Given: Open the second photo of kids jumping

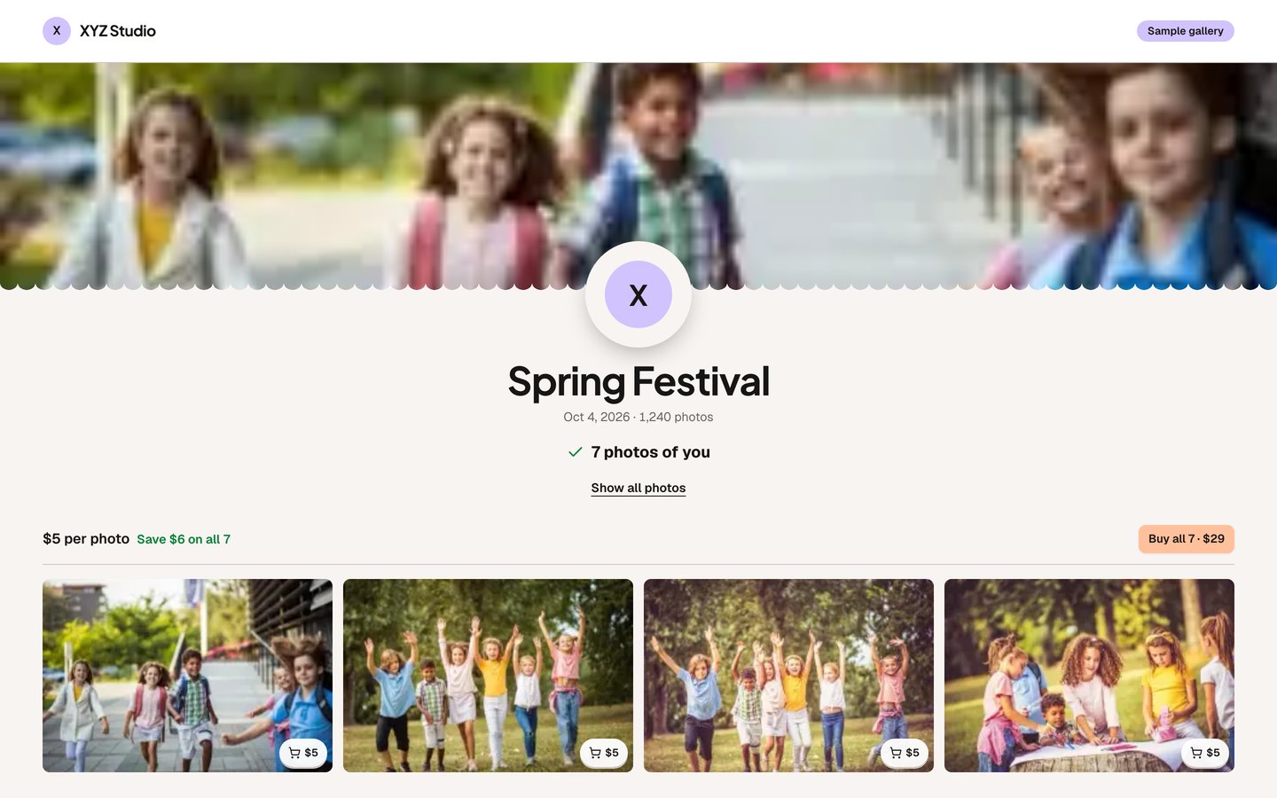Looking at the screenshot, I should (488, 676).
